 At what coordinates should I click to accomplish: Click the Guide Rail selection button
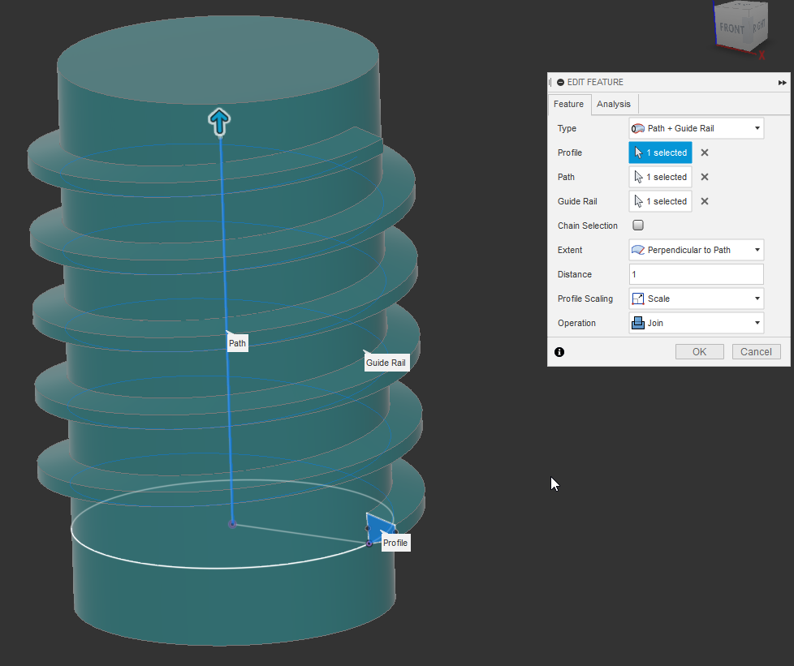660,201
